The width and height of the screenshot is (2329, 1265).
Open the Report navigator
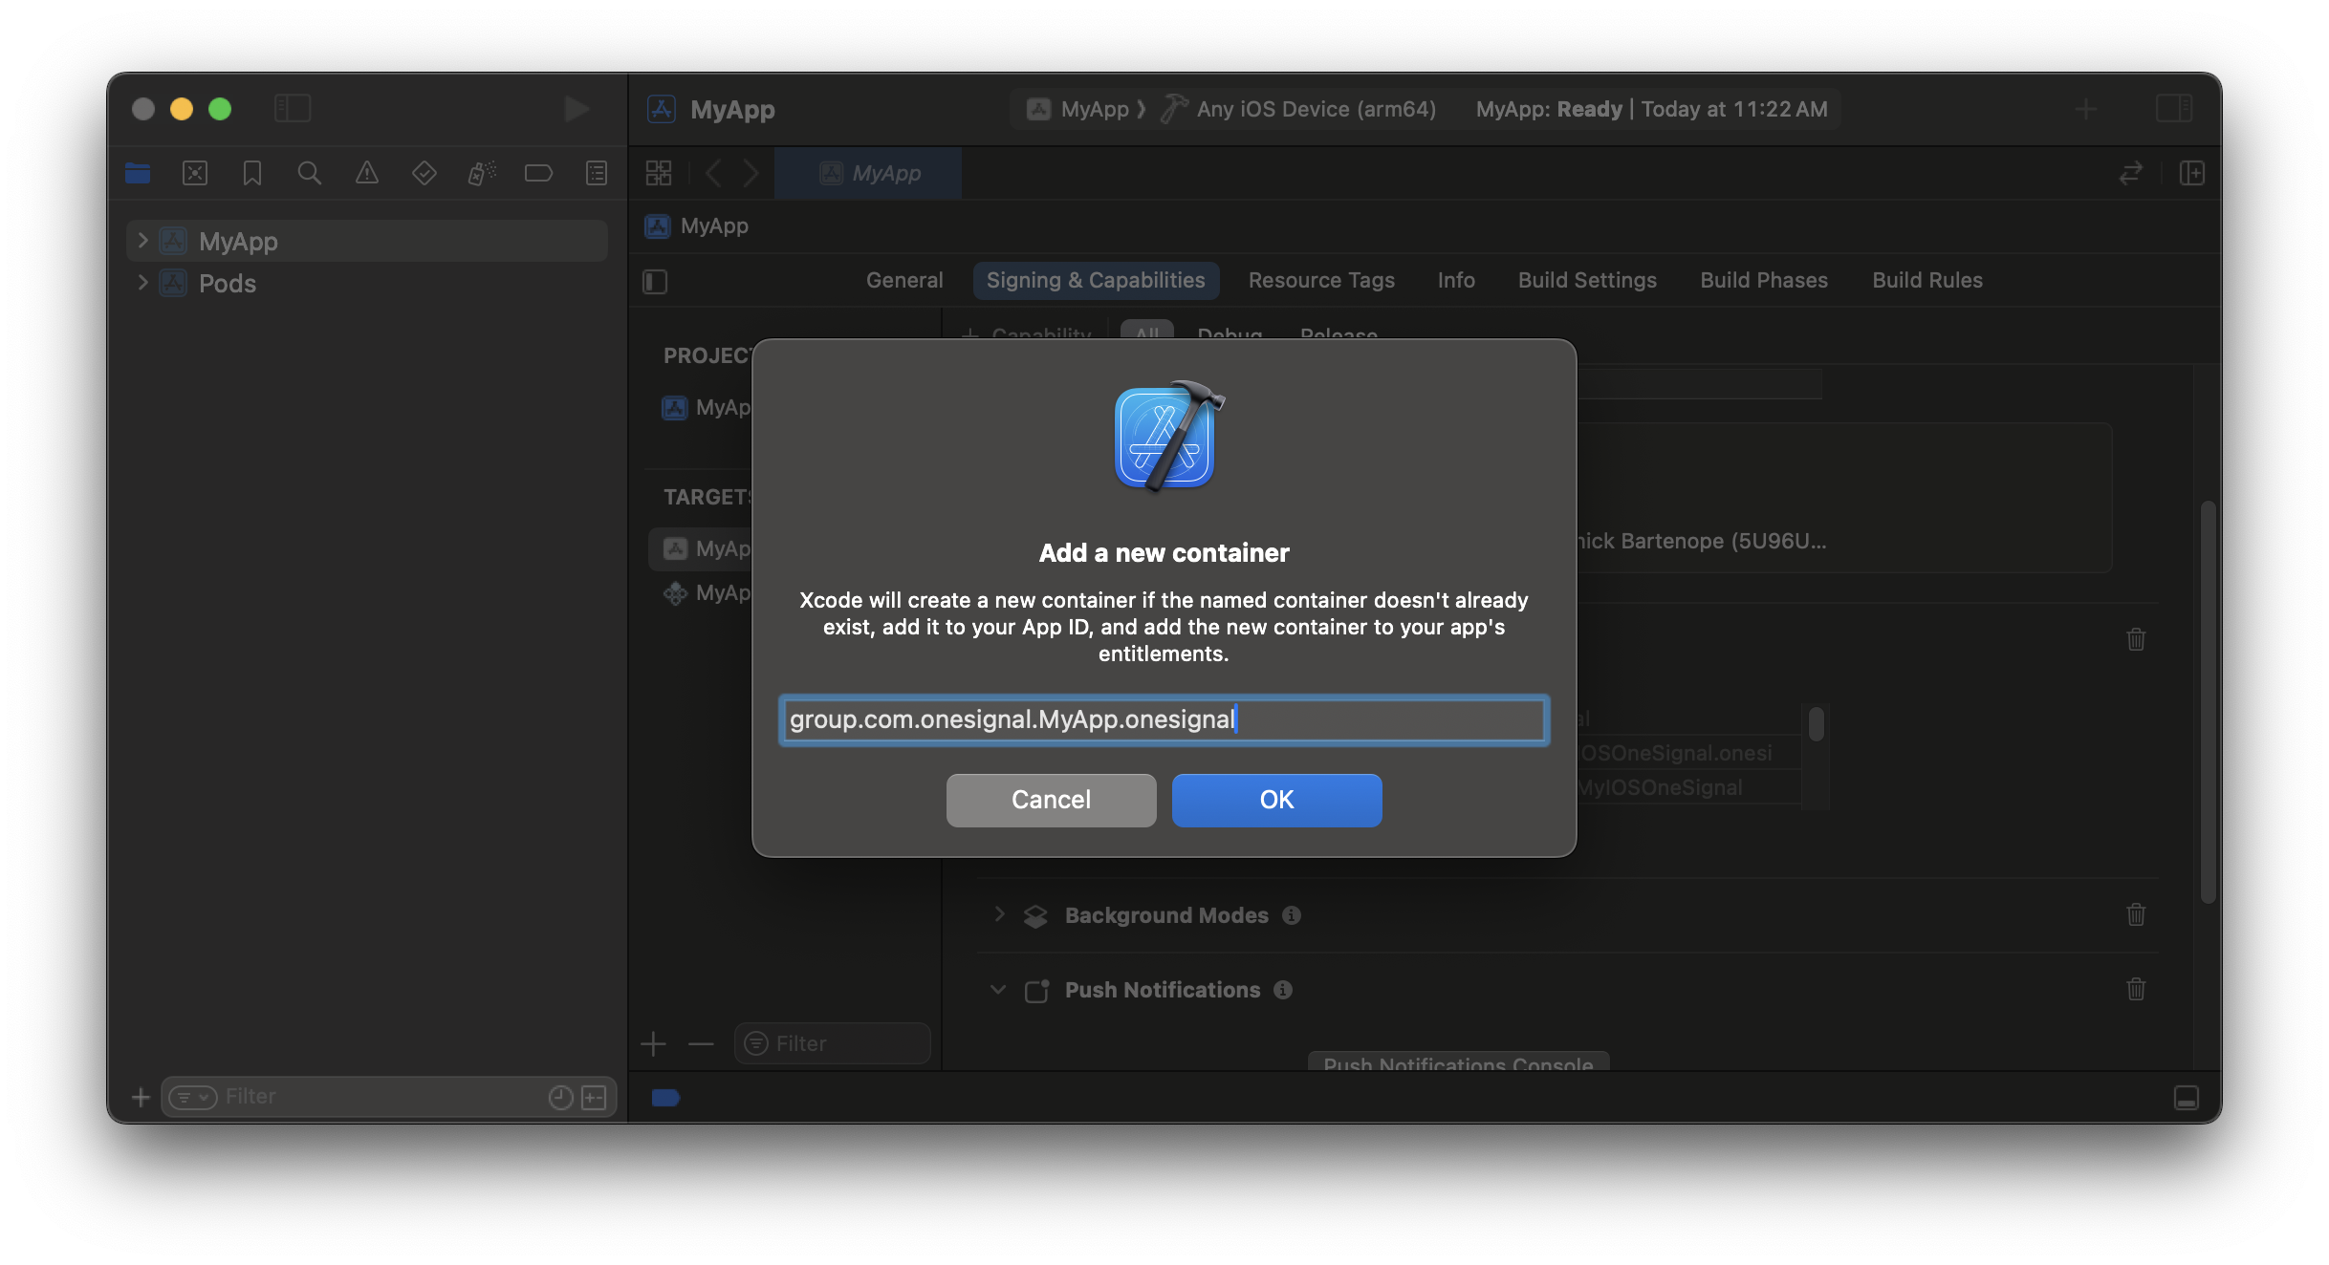[597, 173]
